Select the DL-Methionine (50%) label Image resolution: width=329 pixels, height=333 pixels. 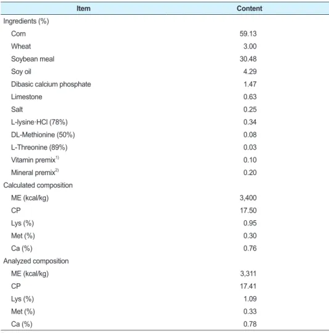tap(43, 135)
